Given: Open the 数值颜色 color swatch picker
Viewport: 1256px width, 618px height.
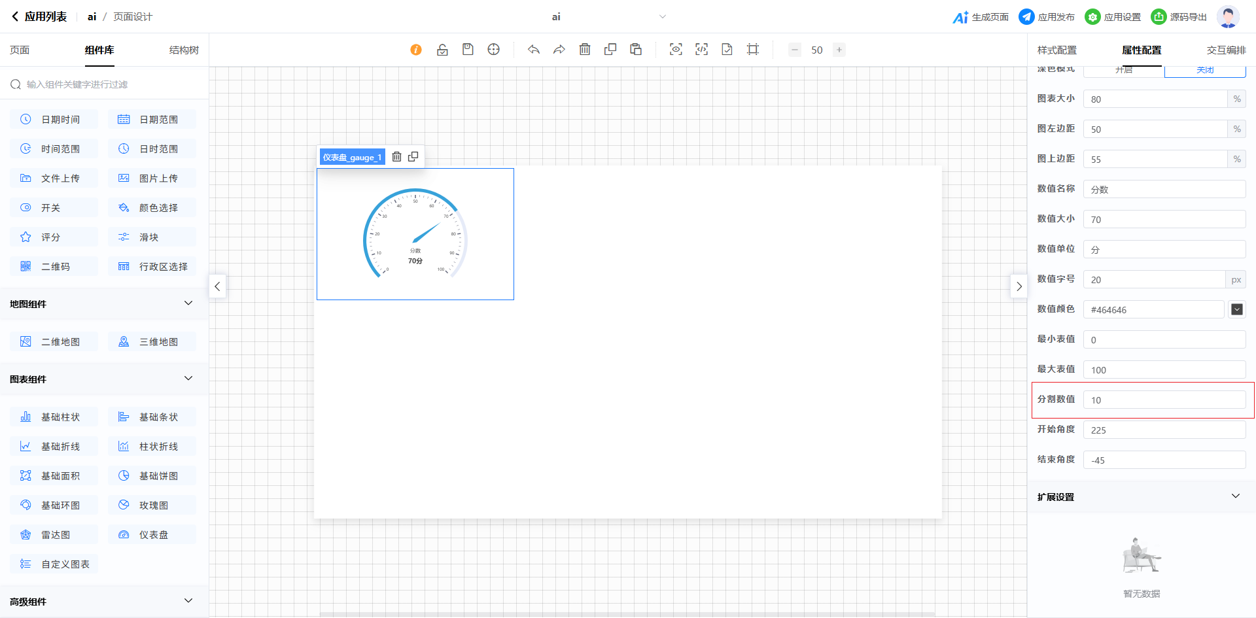Looking at the screenshot, I should pos(1236,309).
